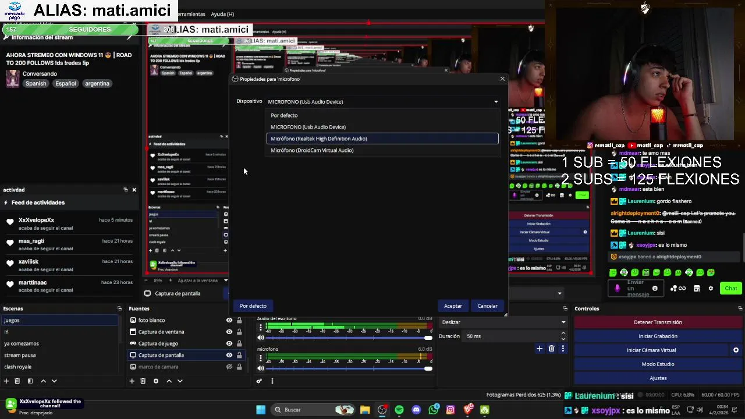Mute the microfono speaker icon
745x419 pixels.
click(x=261, y=368)
